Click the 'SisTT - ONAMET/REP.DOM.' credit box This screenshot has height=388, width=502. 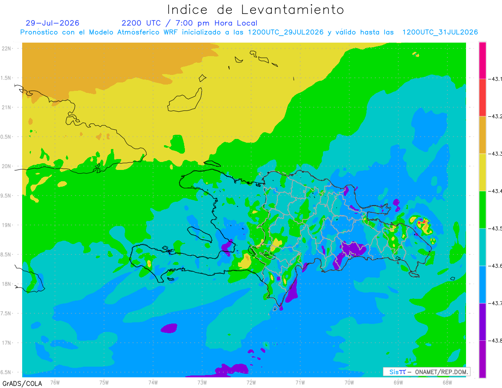pos(426,372)
